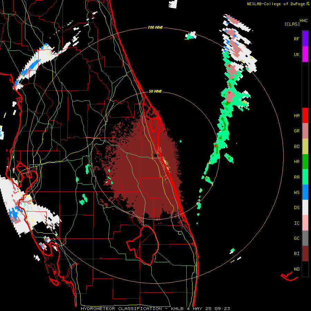Click the 'HR' legend label

pyautogui.click(x=296, y=162)
